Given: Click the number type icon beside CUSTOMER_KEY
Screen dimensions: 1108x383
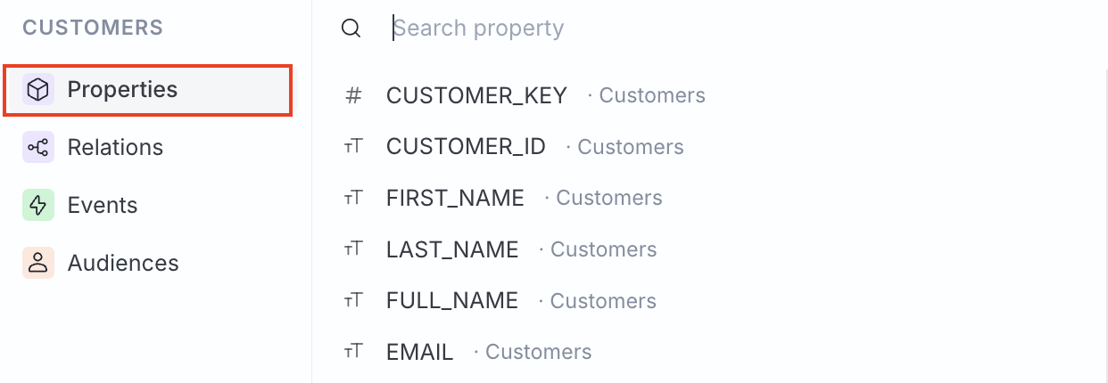Looking at the screenshot, I should click(x=353, y=95).
